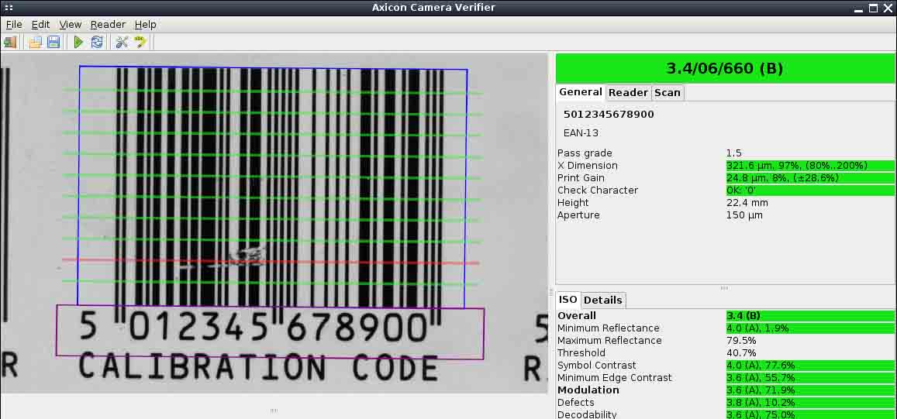
Task: Open the window menu icon in the title bar
Action: [x=9, y=8]
